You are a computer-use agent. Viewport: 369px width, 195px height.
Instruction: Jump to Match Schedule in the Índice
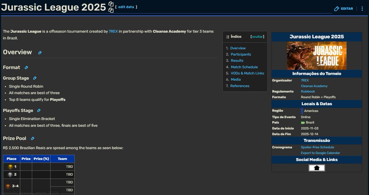click(244, 67)
